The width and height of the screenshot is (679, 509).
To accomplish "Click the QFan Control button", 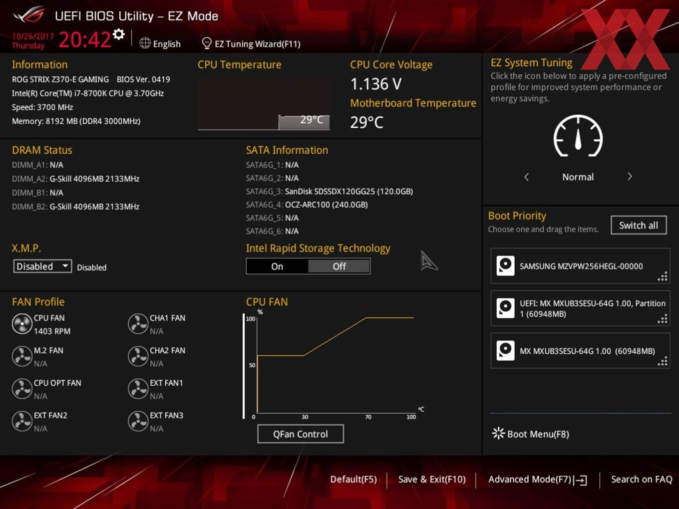I will tap(301, 434).
